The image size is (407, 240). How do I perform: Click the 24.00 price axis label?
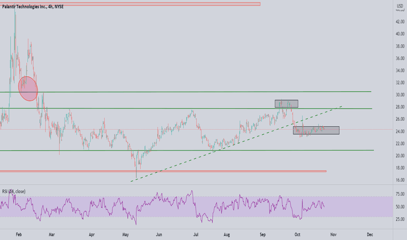(400, 131)
